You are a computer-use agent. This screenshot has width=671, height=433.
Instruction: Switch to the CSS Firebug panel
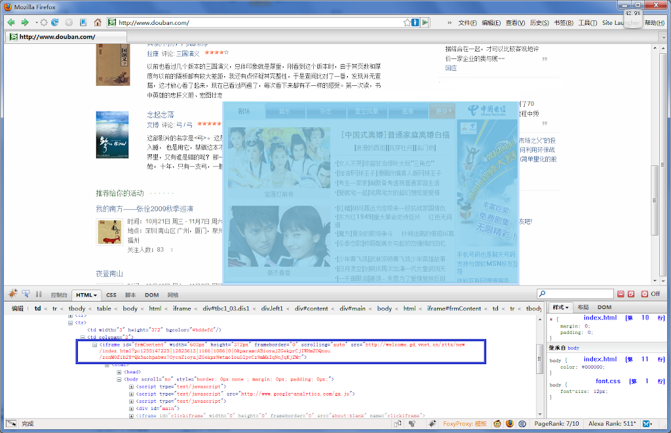111,295
